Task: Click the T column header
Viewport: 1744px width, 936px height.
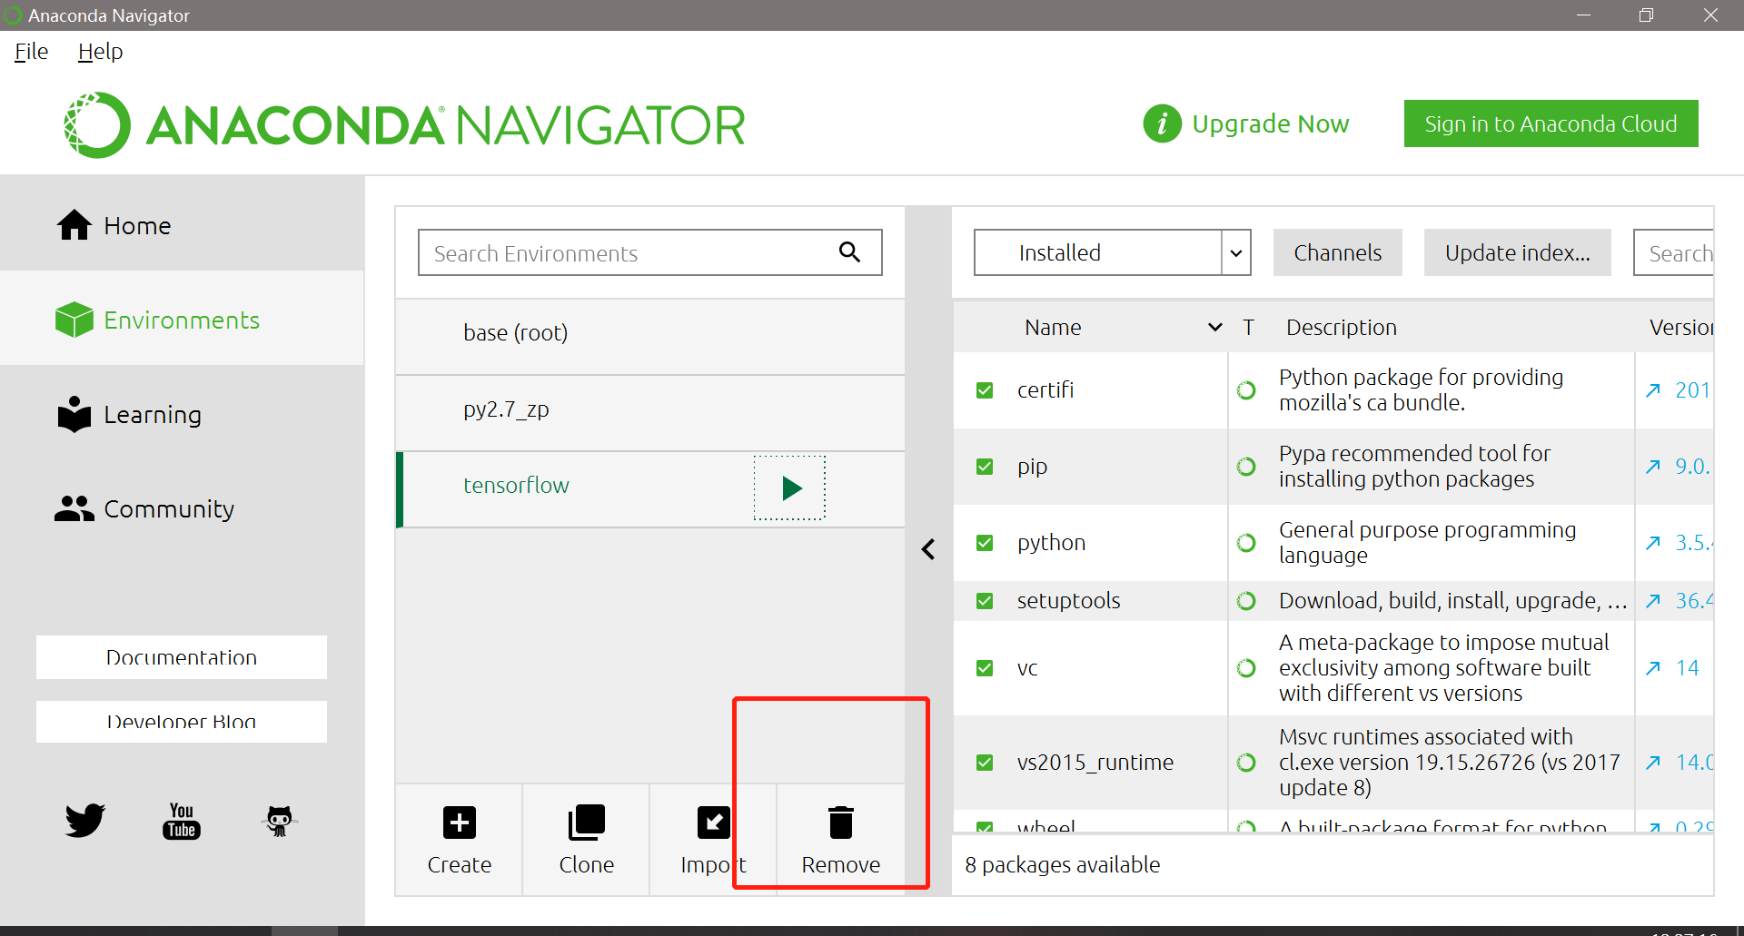Action: tap(1249, 327)
